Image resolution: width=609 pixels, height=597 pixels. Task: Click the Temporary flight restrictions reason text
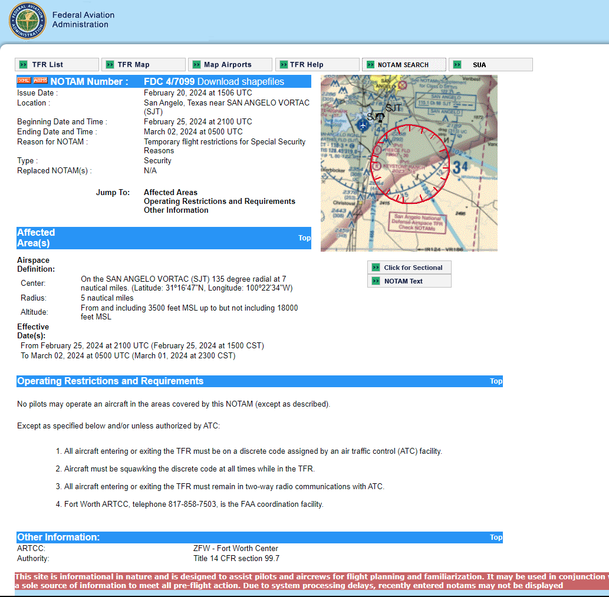pos(225,146)
